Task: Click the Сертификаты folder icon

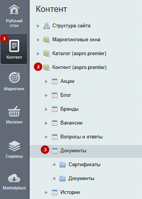Action: [62, 165]
